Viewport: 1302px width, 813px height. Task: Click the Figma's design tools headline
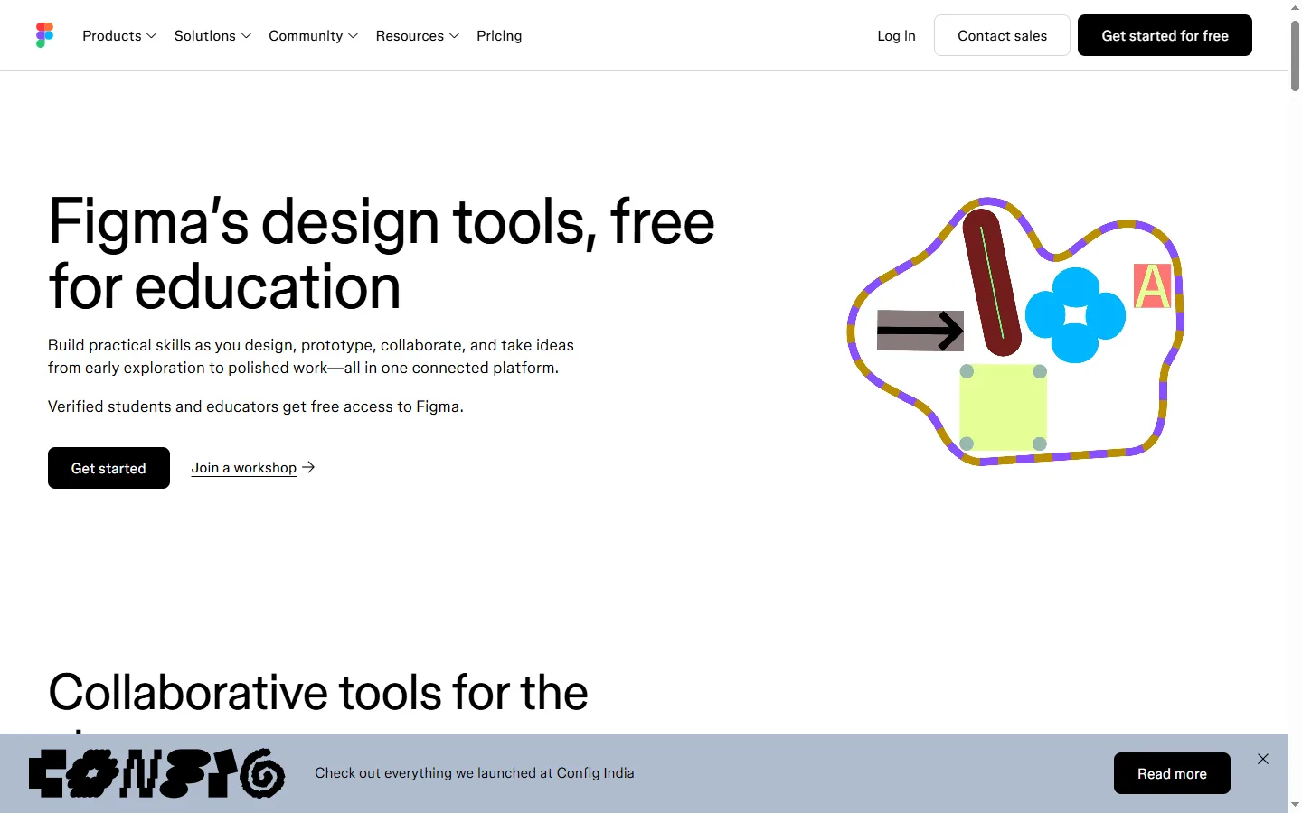[382, 254]
